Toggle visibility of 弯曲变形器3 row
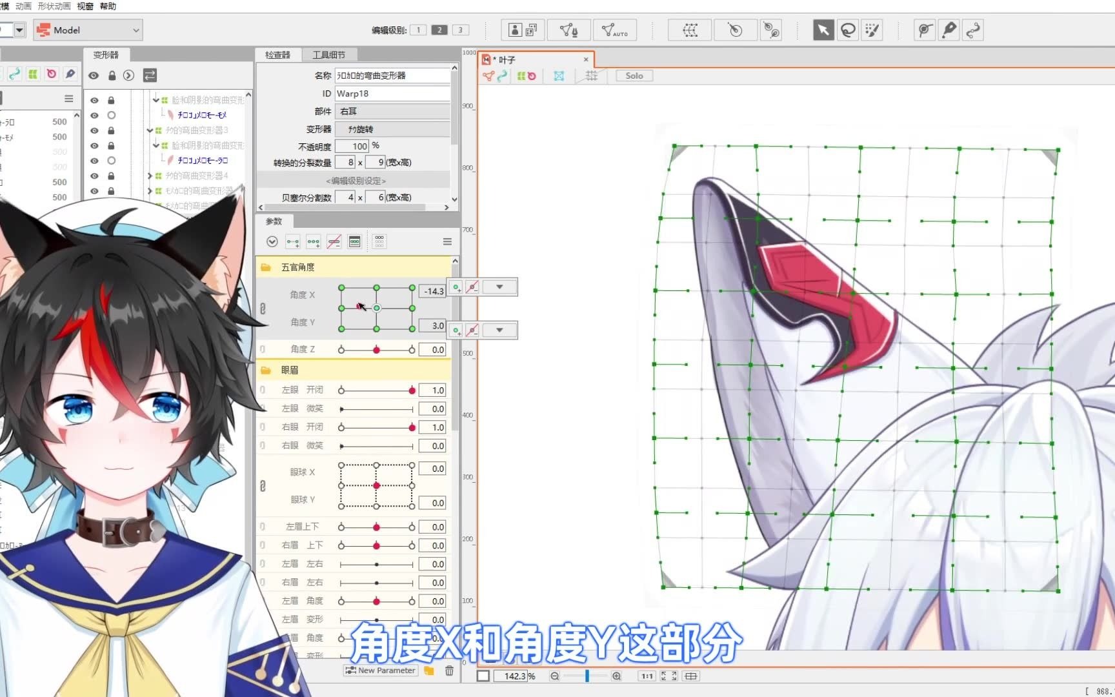The image size is (1115, 697). (x=94, y=130)
